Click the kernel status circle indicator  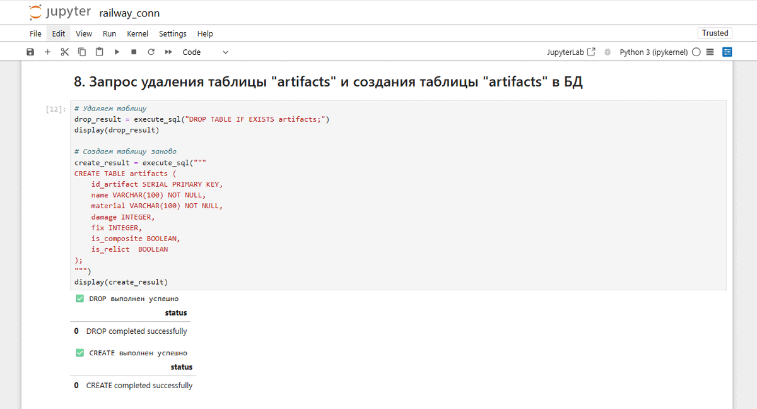pyautogui.click(x=696, y=52)
